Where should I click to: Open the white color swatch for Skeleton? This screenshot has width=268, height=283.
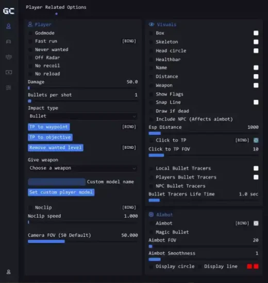tap(256, 42)
